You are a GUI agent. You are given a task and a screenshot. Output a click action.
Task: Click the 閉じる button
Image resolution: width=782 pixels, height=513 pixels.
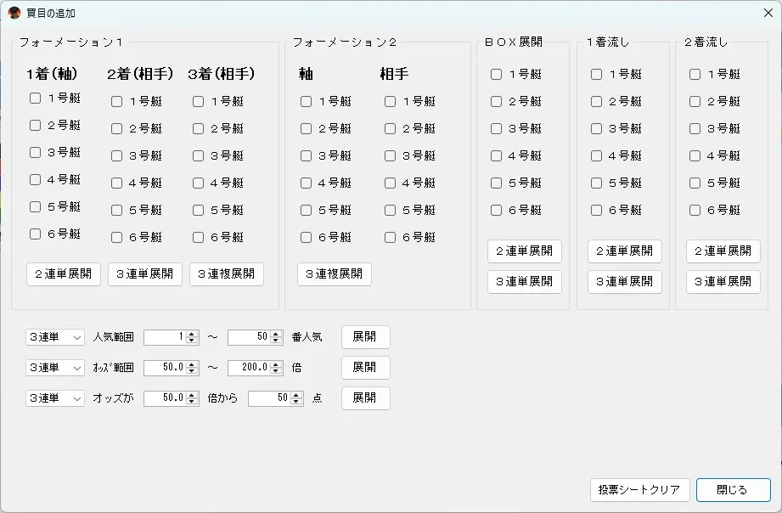[733, 490]
